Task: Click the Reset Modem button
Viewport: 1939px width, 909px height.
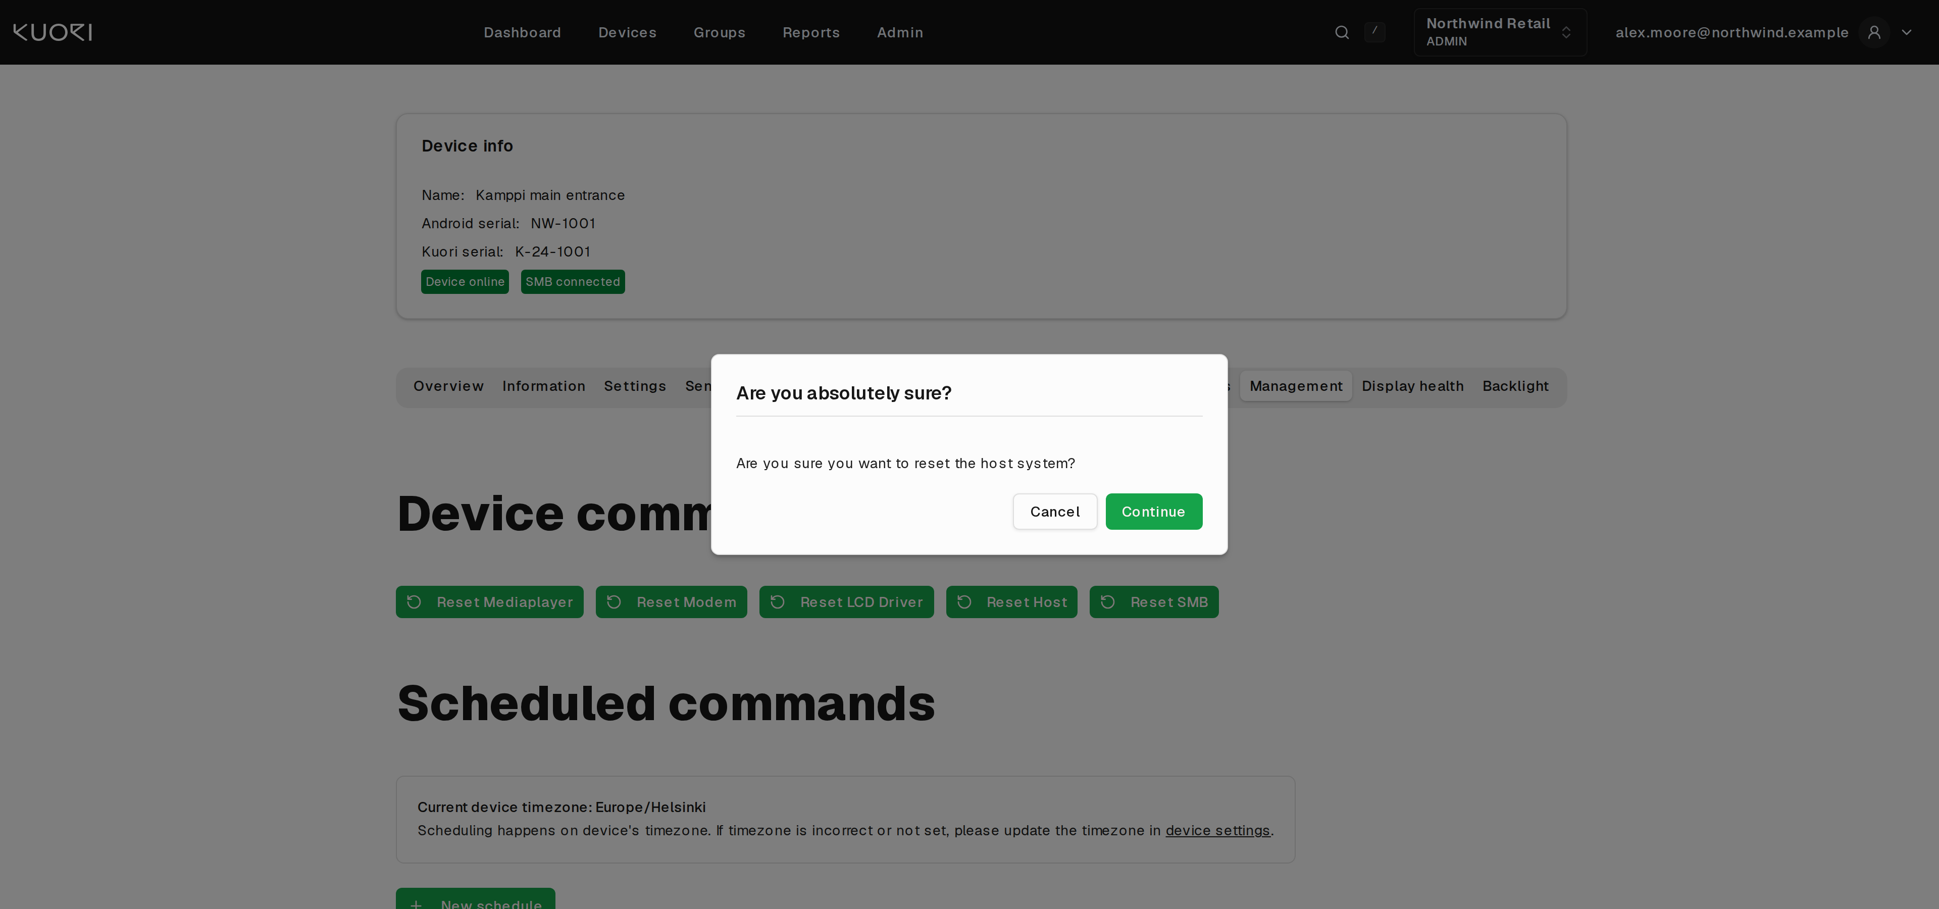Action: pos(671,602)
